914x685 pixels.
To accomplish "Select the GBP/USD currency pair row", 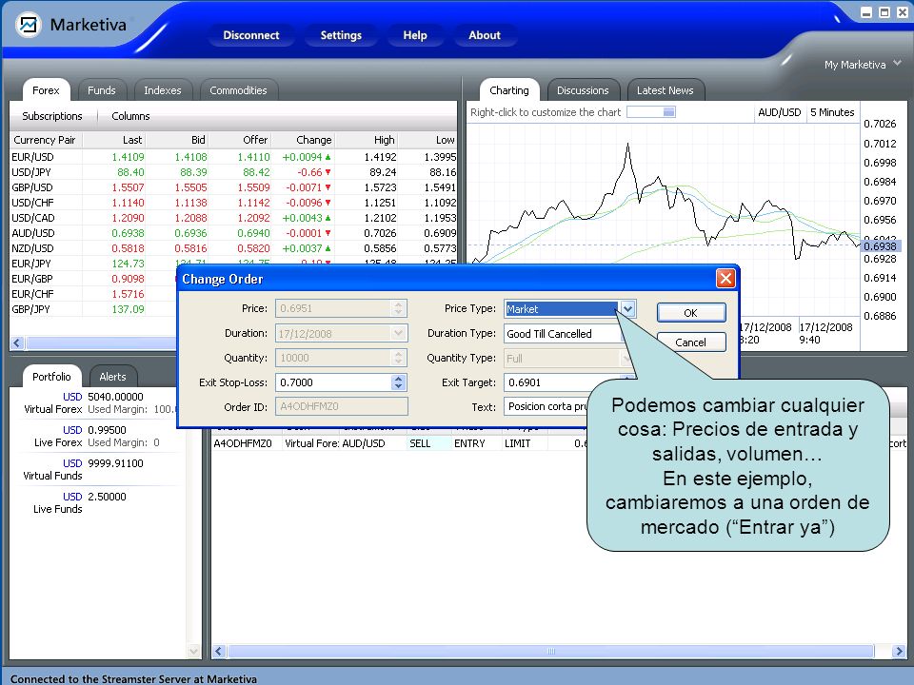I will point(233,187).
